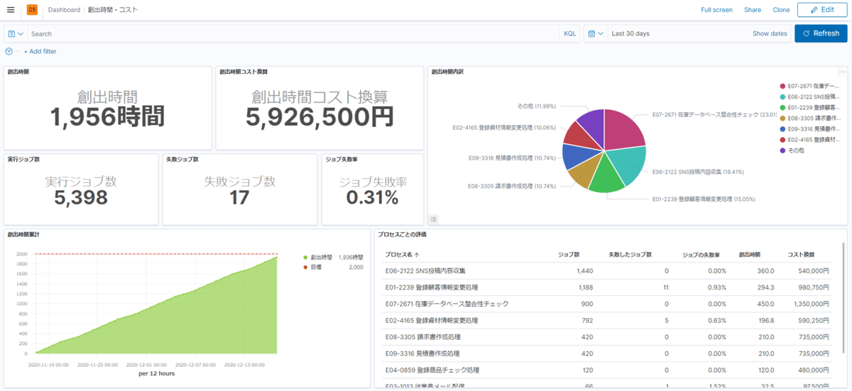Select E08-3305 請求書 legend entry

tap(814, 119)
